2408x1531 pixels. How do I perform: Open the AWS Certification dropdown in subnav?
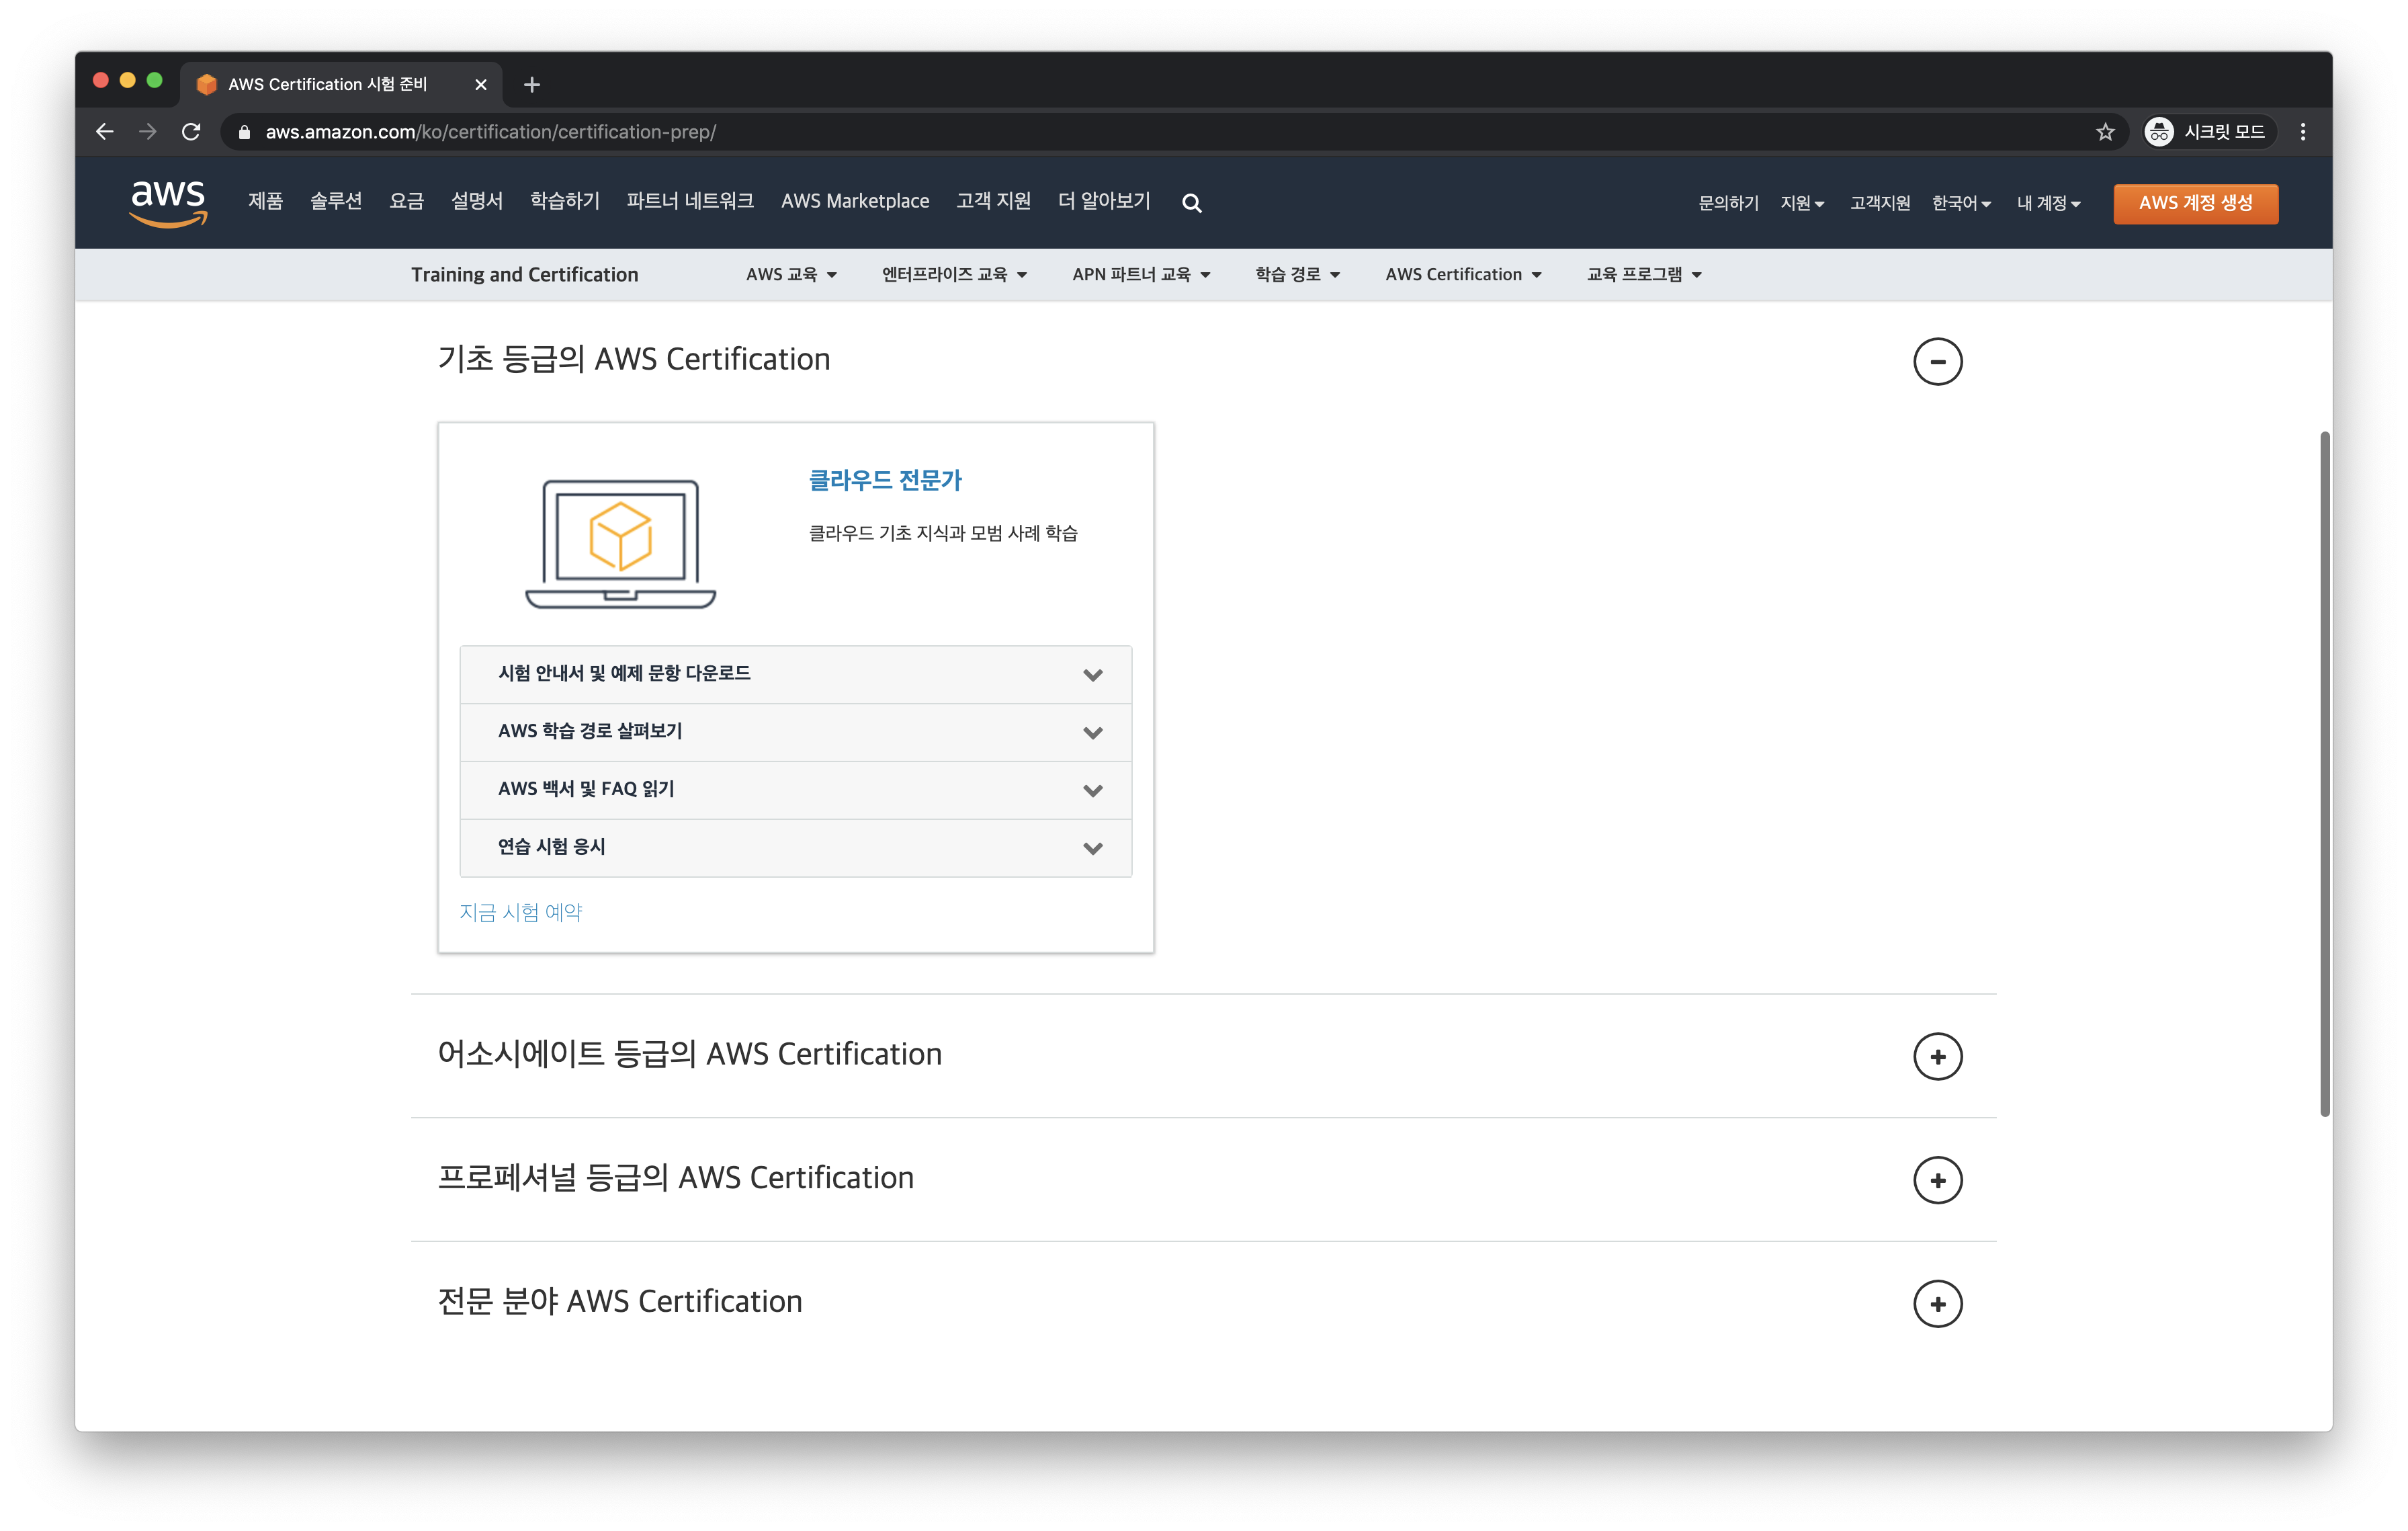[1462, 274]
